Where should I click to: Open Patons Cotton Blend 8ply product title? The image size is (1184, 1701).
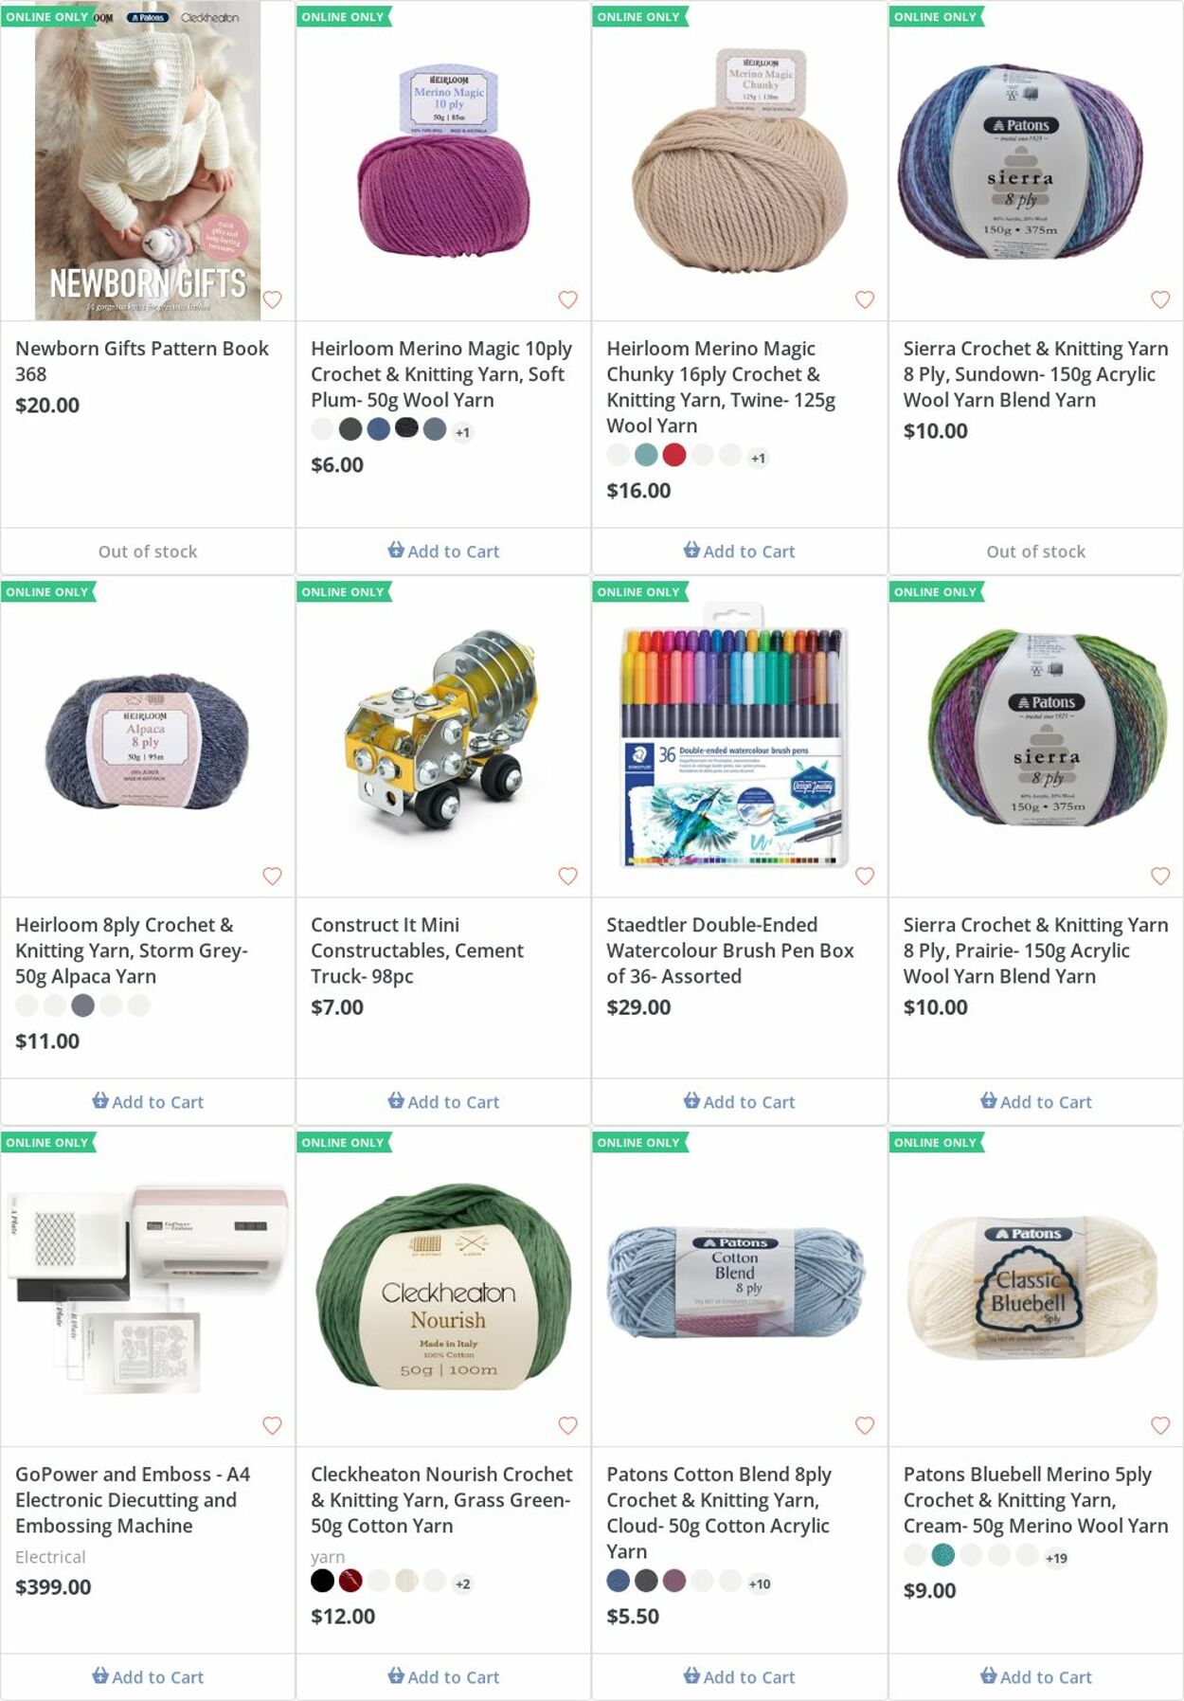click(719, 1512)
